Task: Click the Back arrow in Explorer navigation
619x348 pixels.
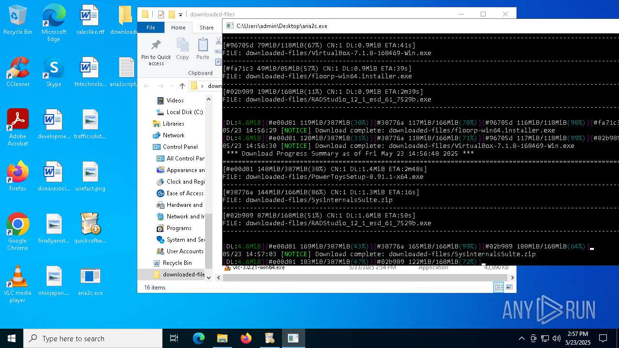Action: [x=147, y=86]
